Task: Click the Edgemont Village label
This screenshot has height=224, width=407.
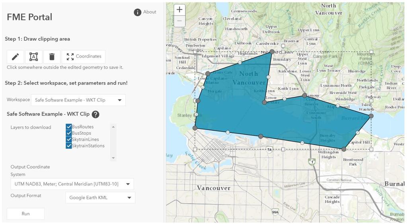Action: 218,56
